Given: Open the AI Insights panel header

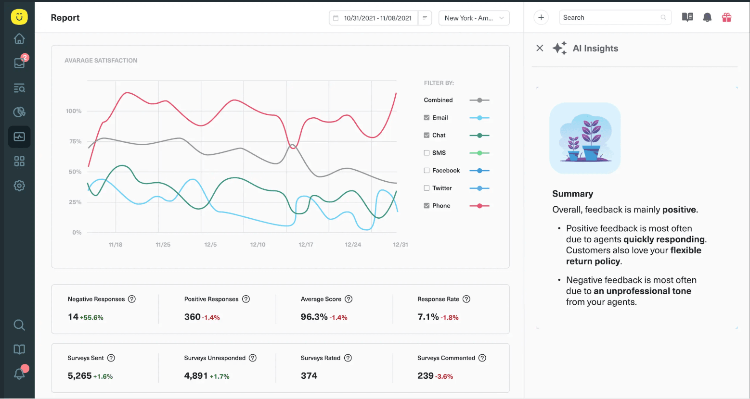Looking at the screenshot, I should [x=595, y=48].
